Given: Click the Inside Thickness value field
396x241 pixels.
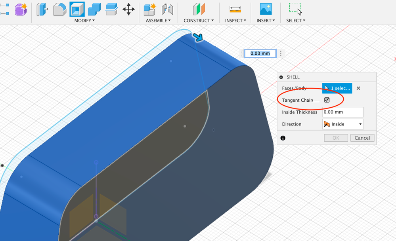Looking at the screenshot, I should pos(343,112).
